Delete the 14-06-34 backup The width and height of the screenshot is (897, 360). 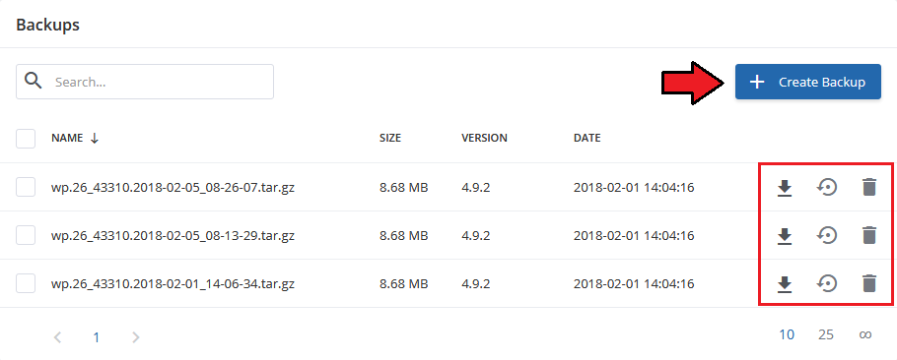[869, 283]
